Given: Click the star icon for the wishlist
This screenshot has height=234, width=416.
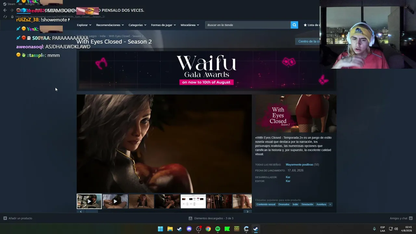Looking at the screenshot, I should pyautogui.click(x=305, y=25).
